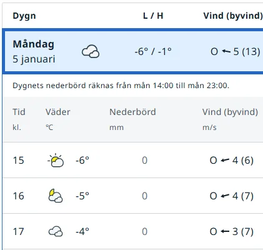Collapse the Måndag 5 januari row
Image resolution: width=263 pixels, height=250 pixels.
point(133,51)
